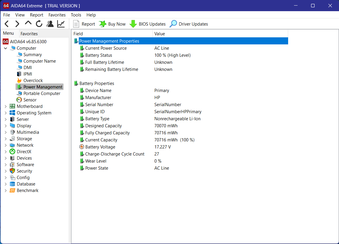Click the Software icon in the tree
339x244 pixels.
[12, 165]
